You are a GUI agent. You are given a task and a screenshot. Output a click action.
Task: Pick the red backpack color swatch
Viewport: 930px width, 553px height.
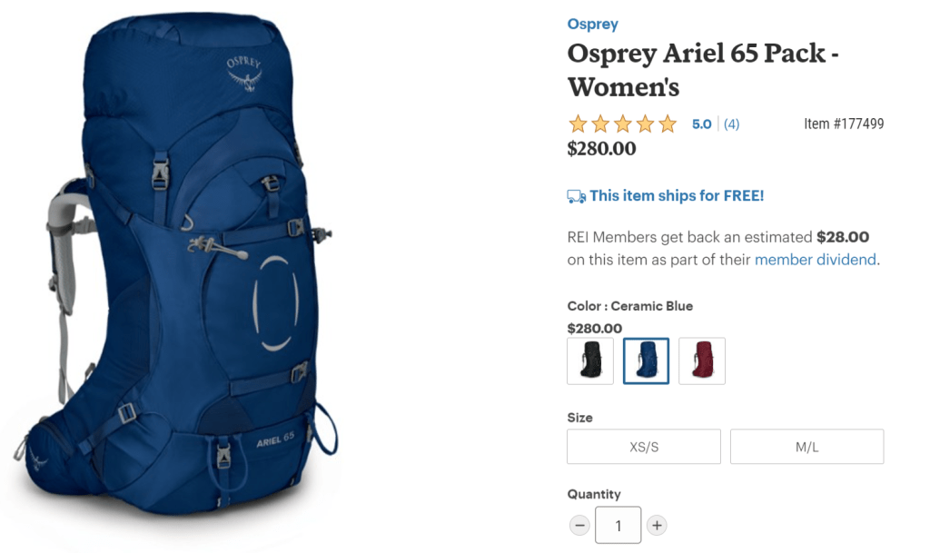coord(702,361)
